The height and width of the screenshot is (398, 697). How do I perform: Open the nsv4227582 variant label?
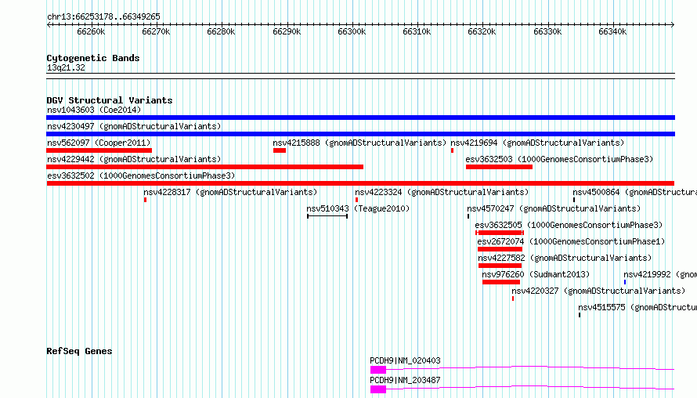pyautogui.click(x=565, y=258)
